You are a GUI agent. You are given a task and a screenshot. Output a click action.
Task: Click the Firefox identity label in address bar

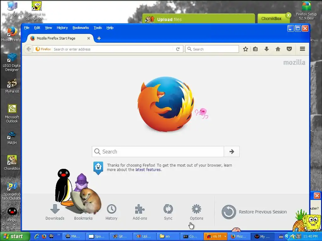(43, 49)
